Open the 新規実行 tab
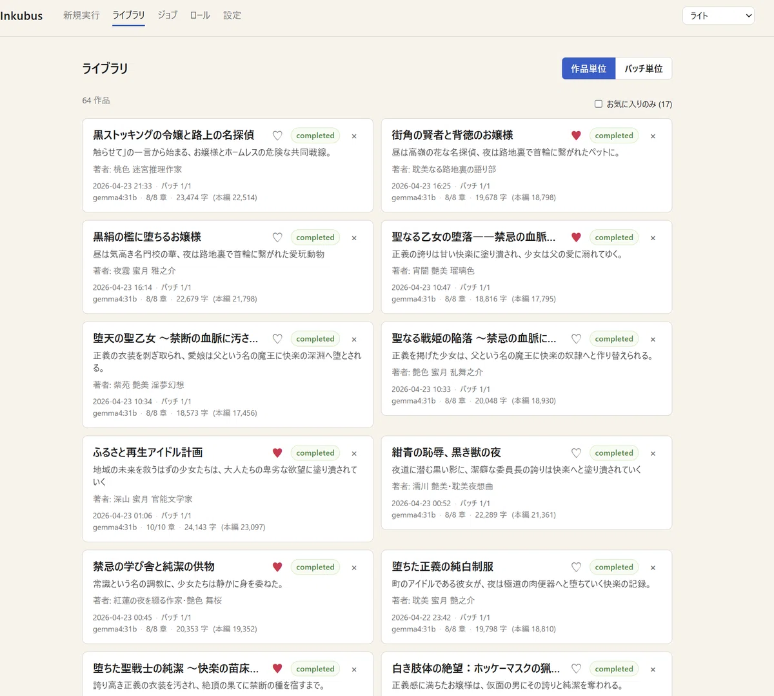 coord(81,15)
